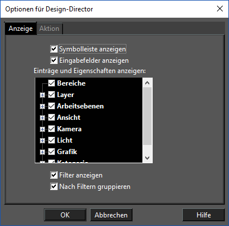Toggle the Layer tree checkbox
Image resolution: width=229 pixels, height=226 pixels.
point(51,95)
